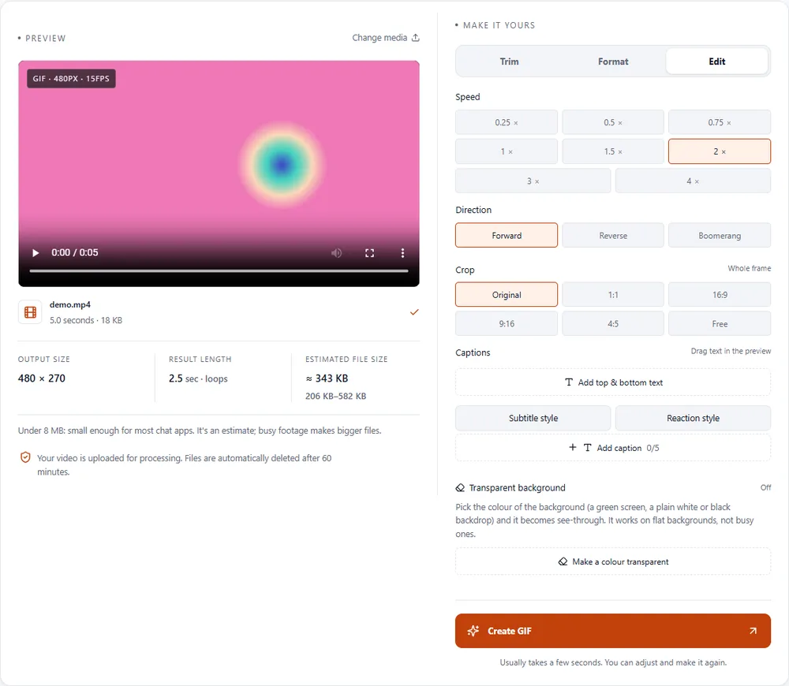Choose the Free crop option
The image size is (789, 686).
(x=720, y=324)
